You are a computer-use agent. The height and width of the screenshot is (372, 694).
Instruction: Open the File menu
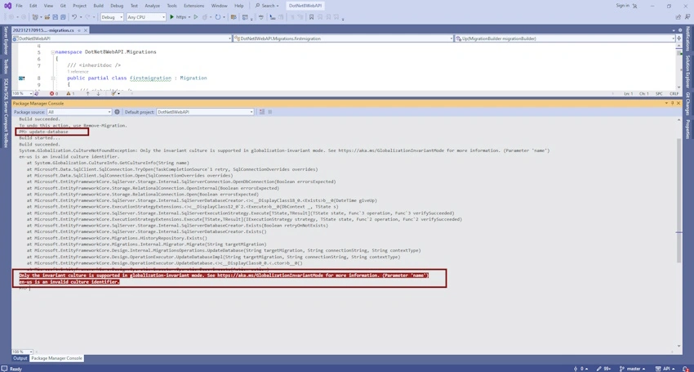19,6
